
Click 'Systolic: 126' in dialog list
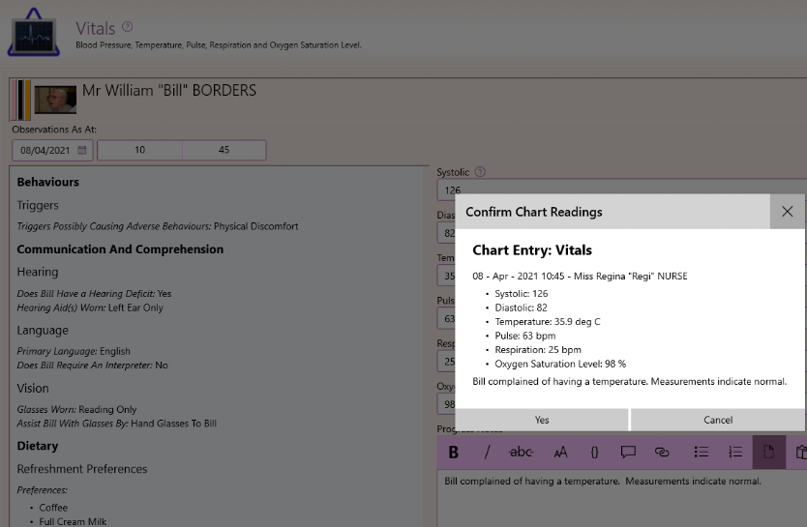point(522,294)
